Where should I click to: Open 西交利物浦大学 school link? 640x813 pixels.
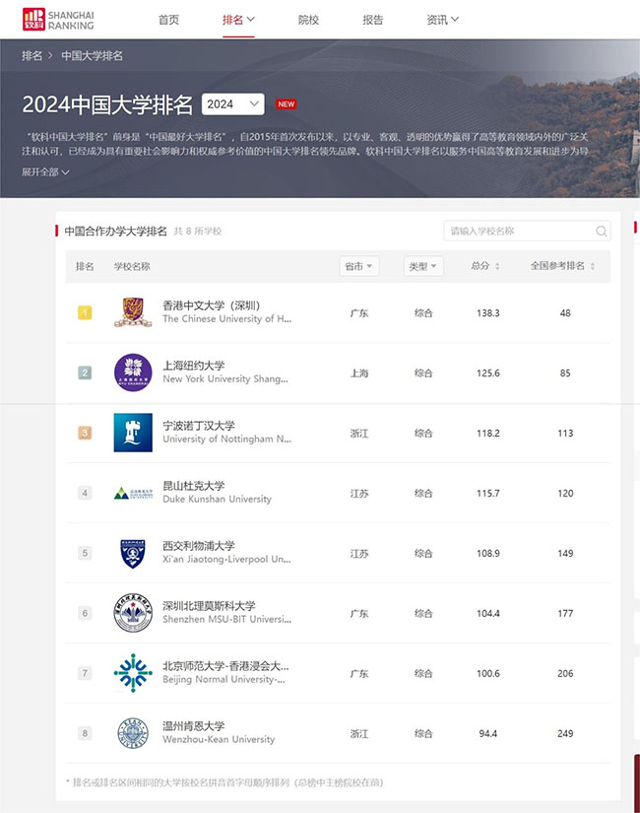[199, 546]
